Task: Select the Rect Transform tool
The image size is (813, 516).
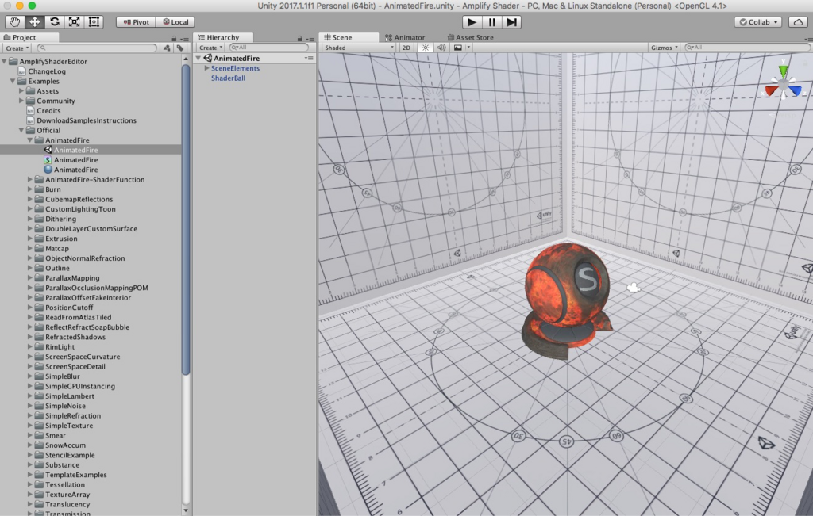Action: (x=94, y=21)
